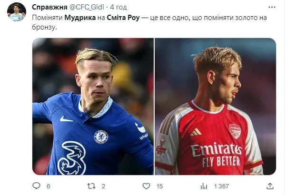Click the author's profile avatar
The width and height of the screenshot is (286, 195).
click(17, 12)
